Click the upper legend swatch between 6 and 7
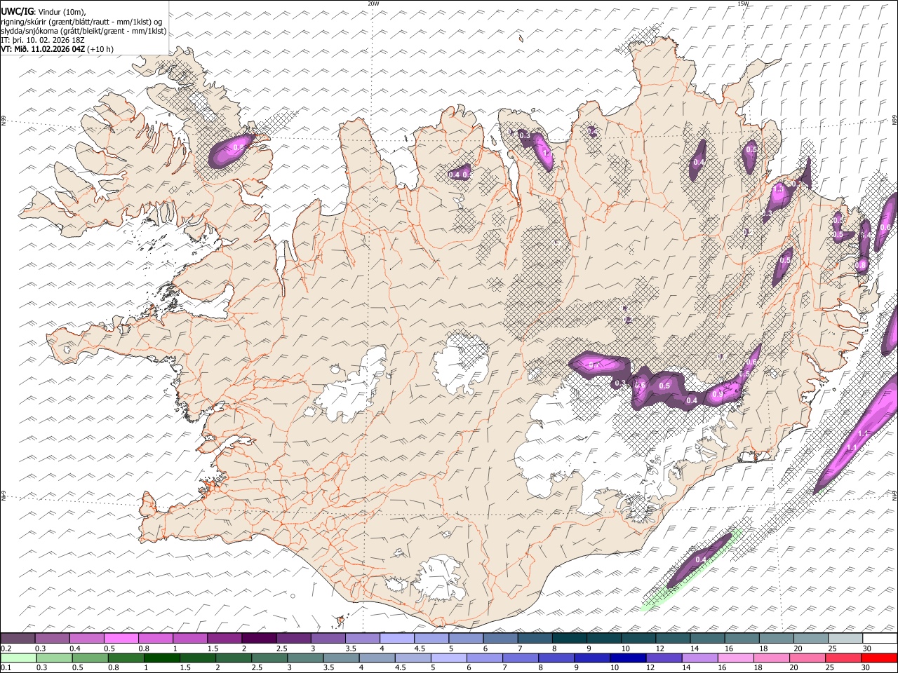This screenshot has height=673, width=898. [x=500, y=639]
